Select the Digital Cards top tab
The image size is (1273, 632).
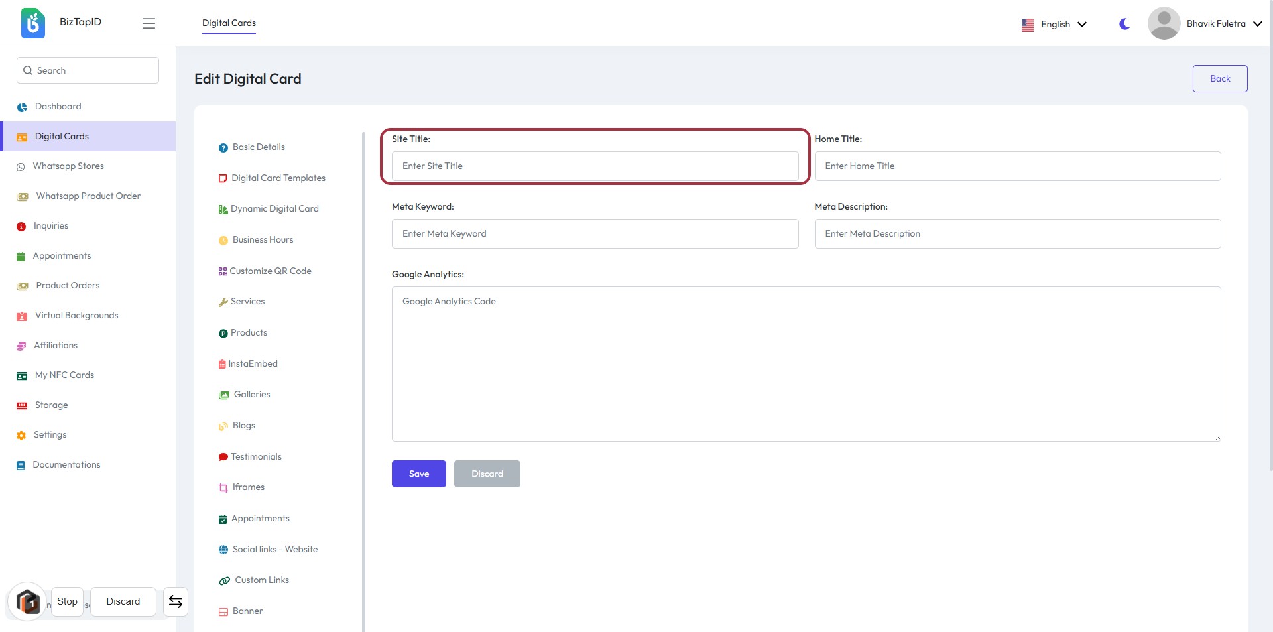click(x=229, y=23)
